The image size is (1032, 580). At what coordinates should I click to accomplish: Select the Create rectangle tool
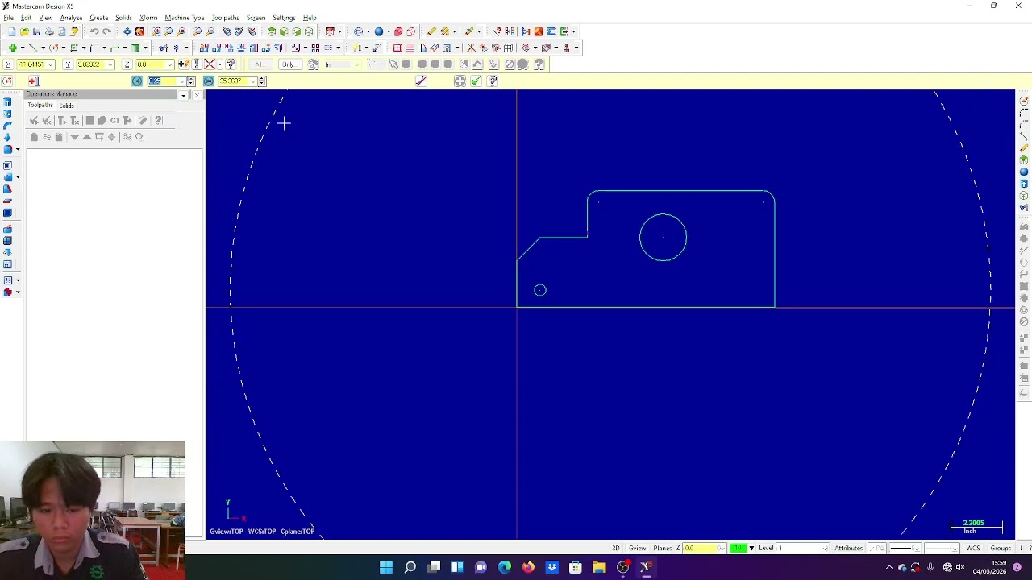point(73,48)
